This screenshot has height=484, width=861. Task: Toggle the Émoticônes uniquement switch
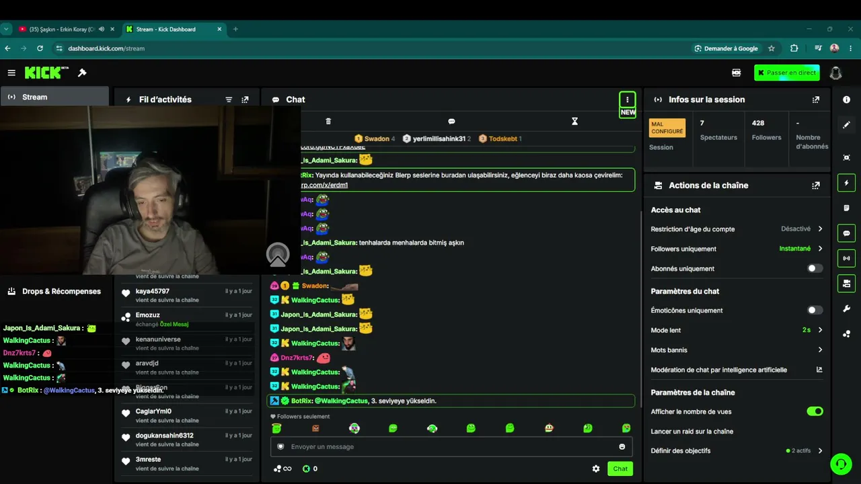click(815, 310)
